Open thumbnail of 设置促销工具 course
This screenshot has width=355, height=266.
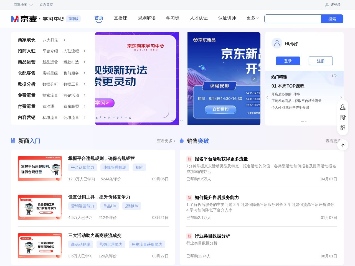[x=40, y=207]
